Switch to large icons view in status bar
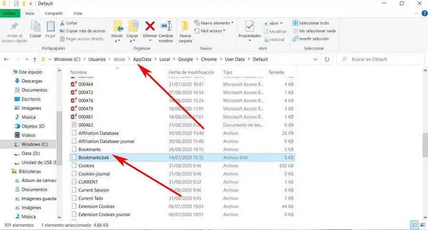 423,225
